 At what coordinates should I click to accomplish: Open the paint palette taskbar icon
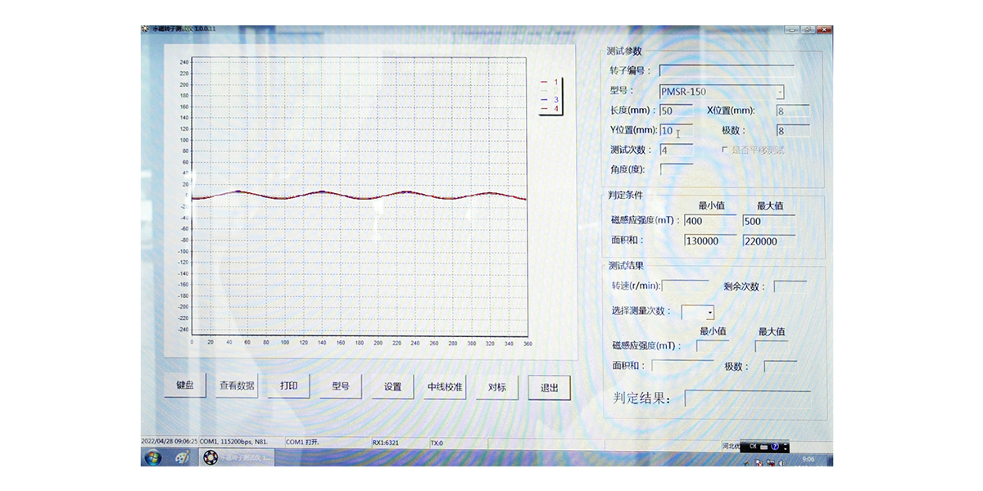182,457
